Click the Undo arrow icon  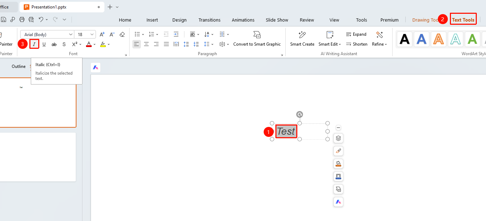point(41,19)
